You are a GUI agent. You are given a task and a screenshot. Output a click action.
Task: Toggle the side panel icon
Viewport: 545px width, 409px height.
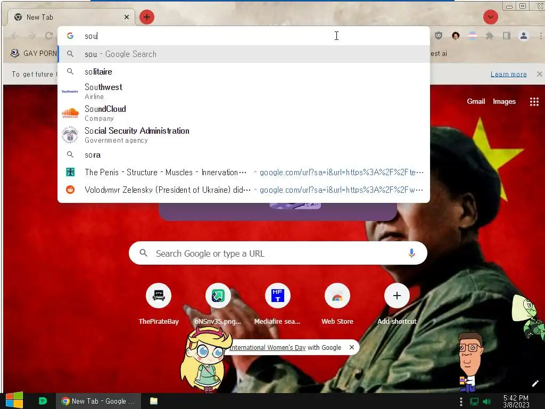point(507,36)
